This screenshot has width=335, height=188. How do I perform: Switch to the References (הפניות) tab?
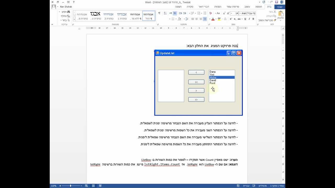click(x=218, y=7)
